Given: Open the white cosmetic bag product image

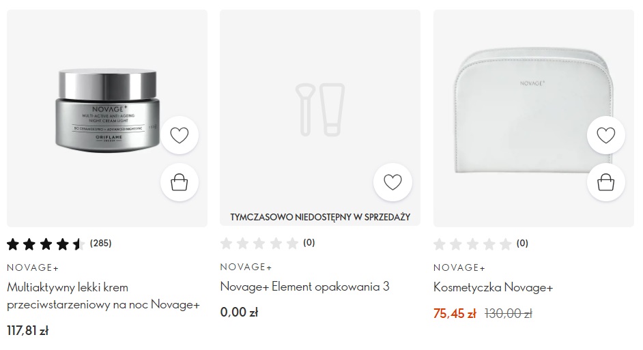Looking at the screenshot, I should click(x=534, y=110).
